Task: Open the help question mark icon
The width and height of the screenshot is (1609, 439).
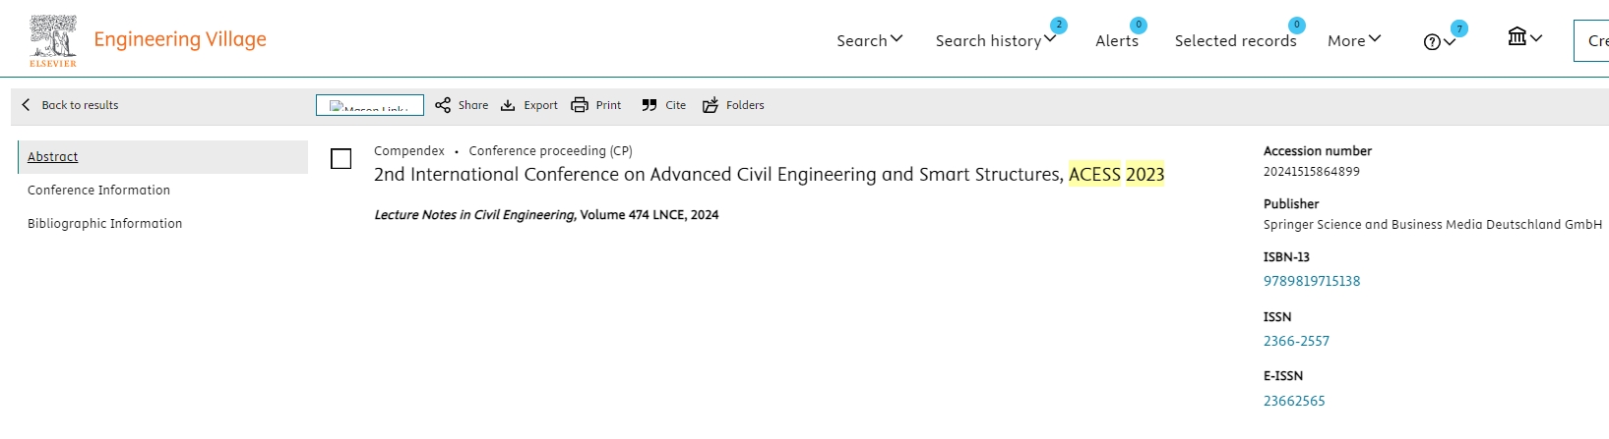Action: coord(1432,41)
